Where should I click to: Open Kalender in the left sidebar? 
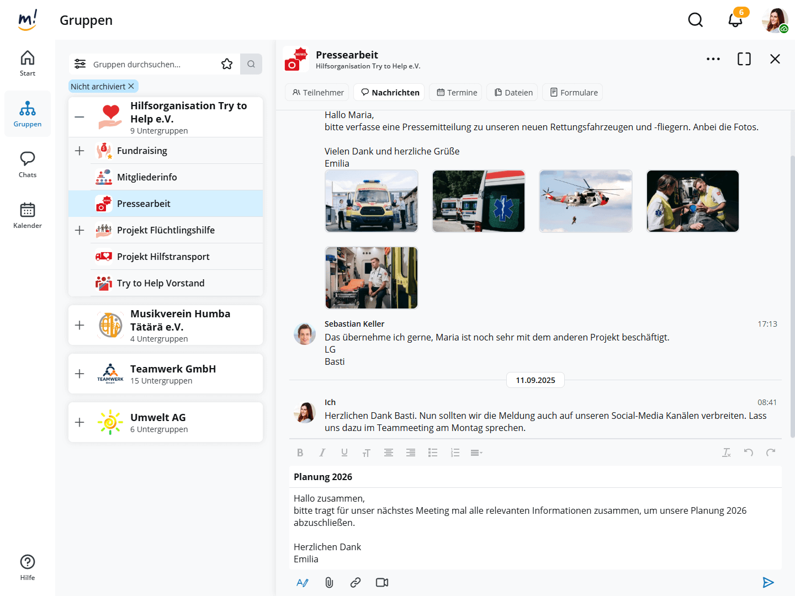[28, 215]
